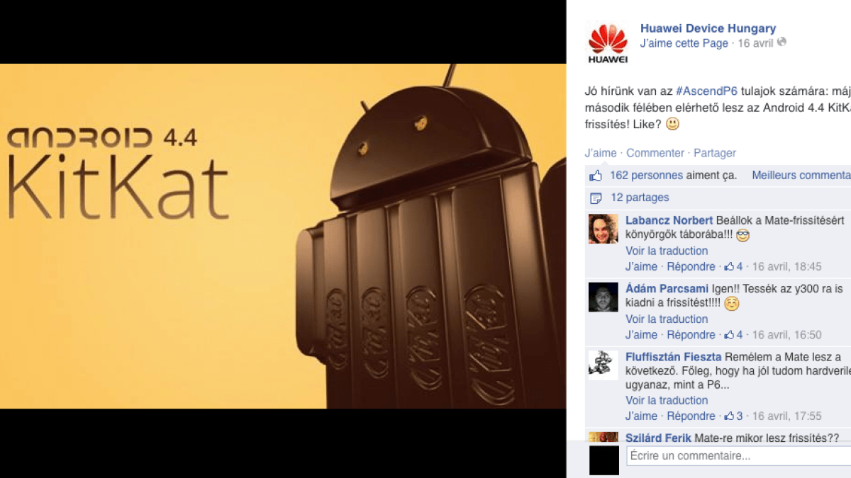The image size is (851, 478).
Task: Click the shares icon beside 12 partages
Action: pos(596,198)
